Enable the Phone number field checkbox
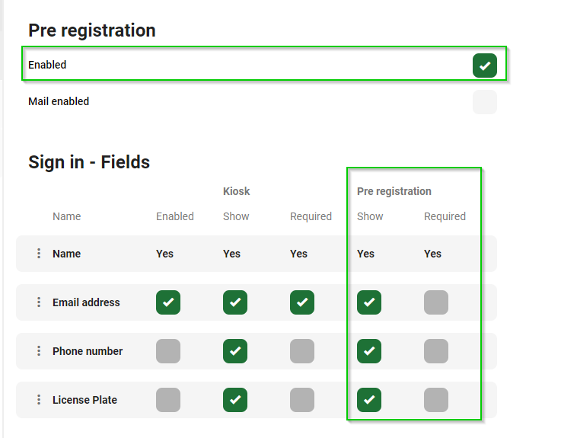 (168, 351)
